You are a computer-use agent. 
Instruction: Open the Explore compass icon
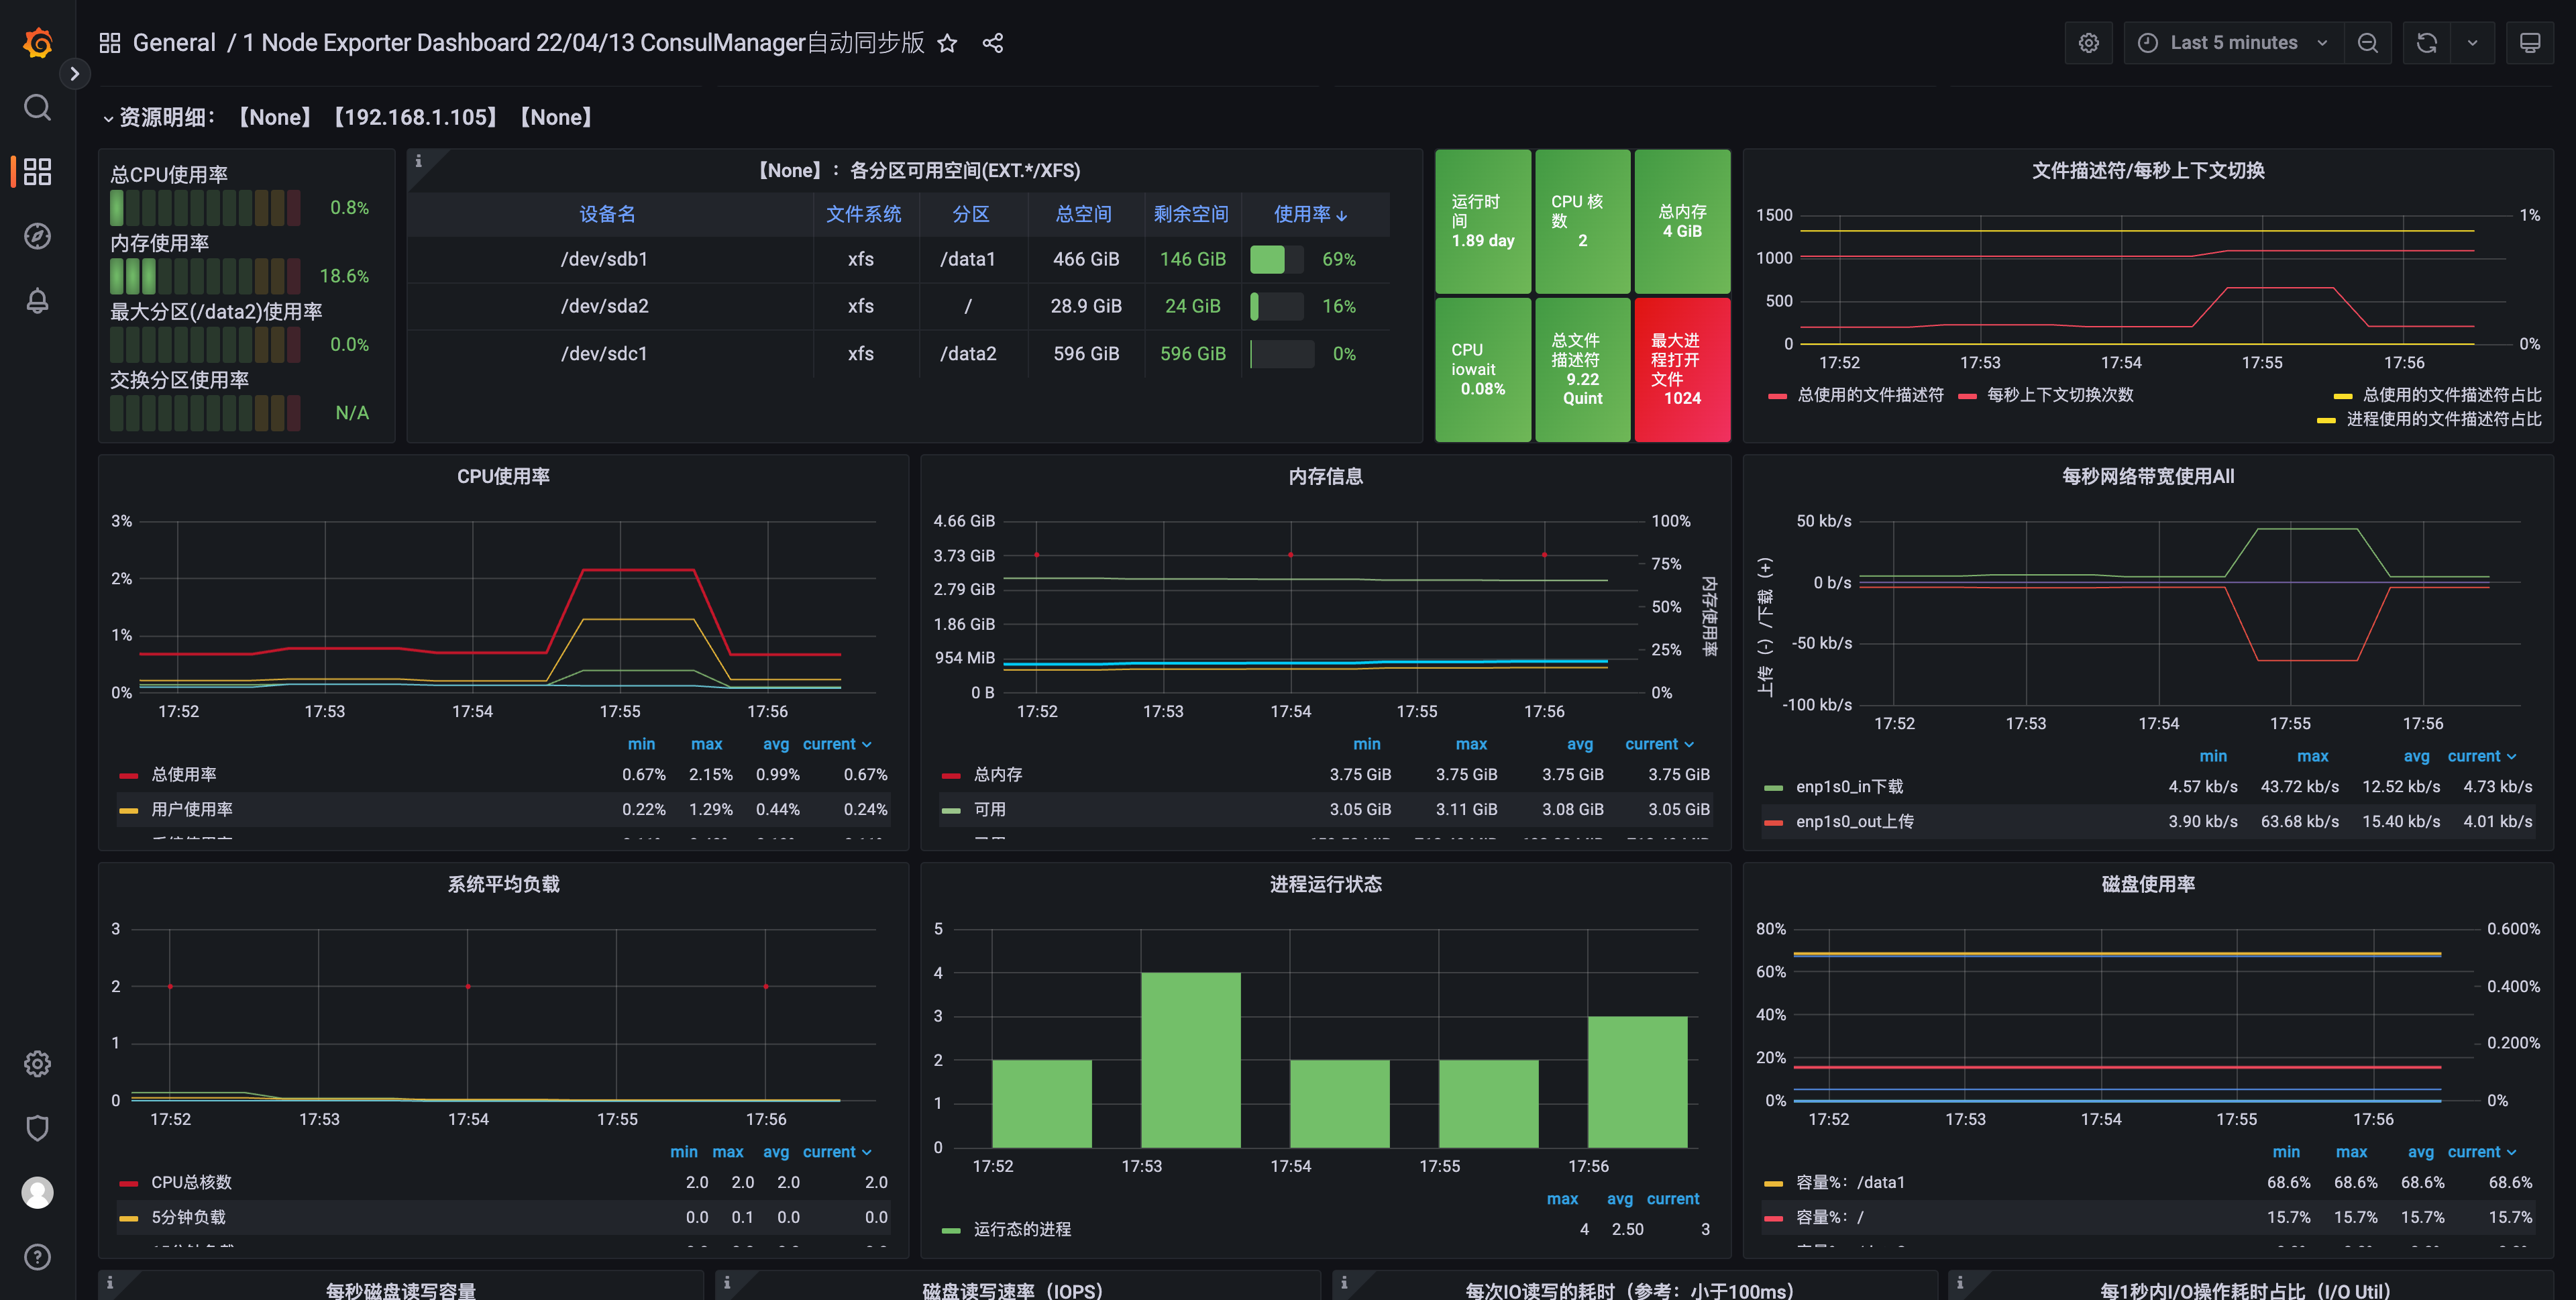[37, 236]
